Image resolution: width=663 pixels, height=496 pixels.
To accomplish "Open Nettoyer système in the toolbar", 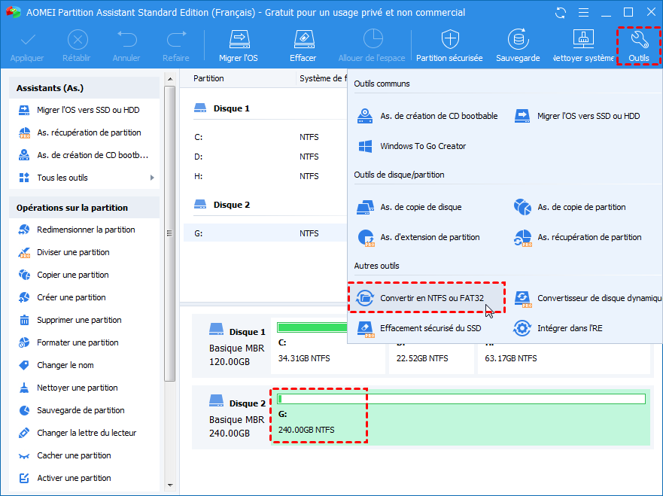I will tap(583, 46).
